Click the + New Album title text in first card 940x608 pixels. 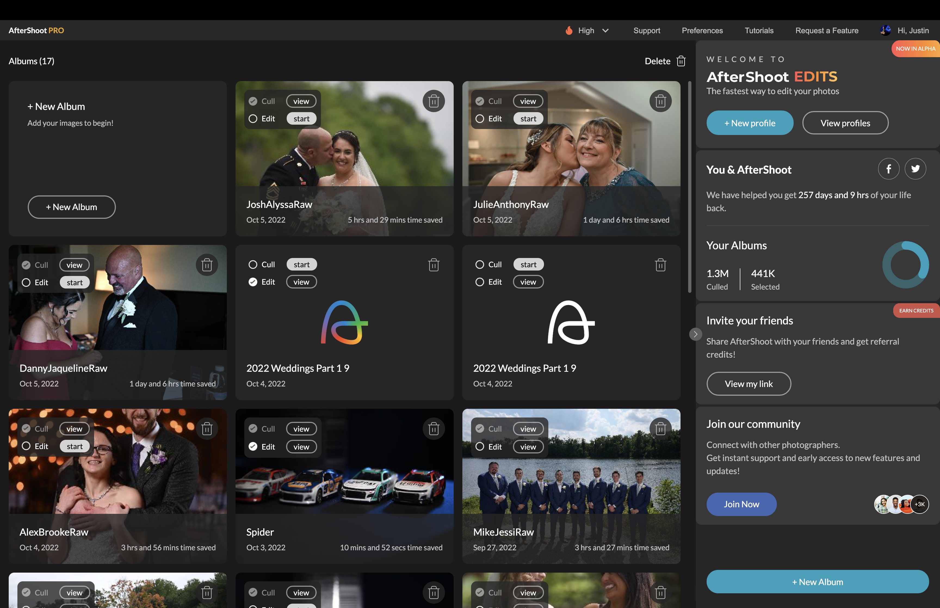(x=56, y=107)
